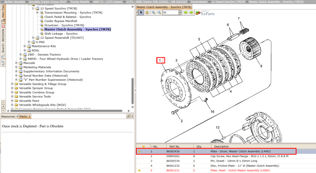
Task: Click note icon on part row 1
Action: [139, 151]
